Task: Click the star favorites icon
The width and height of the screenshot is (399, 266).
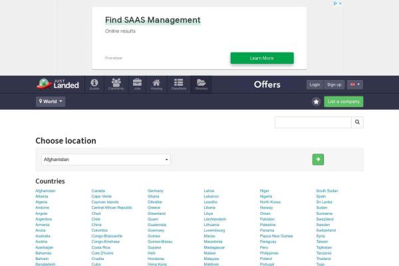Action: [316, 102]
